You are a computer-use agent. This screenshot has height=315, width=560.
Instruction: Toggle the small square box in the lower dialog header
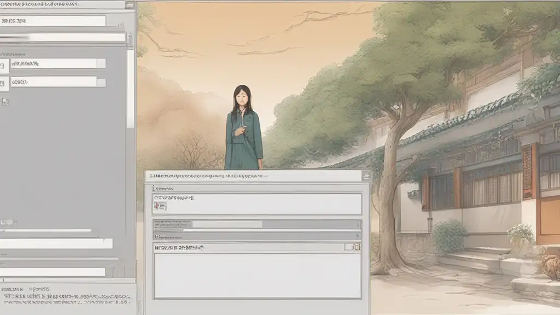[x=348, y=247]
